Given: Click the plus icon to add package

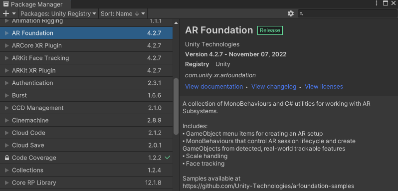Looking at the screenshot, I should (x=6, y=13).
